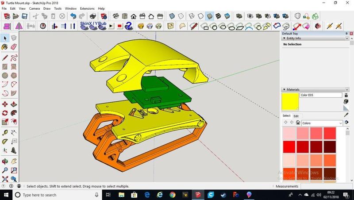354x200 pixels.
Task: Click the Undo arrow icon
Action: [73, 16]
